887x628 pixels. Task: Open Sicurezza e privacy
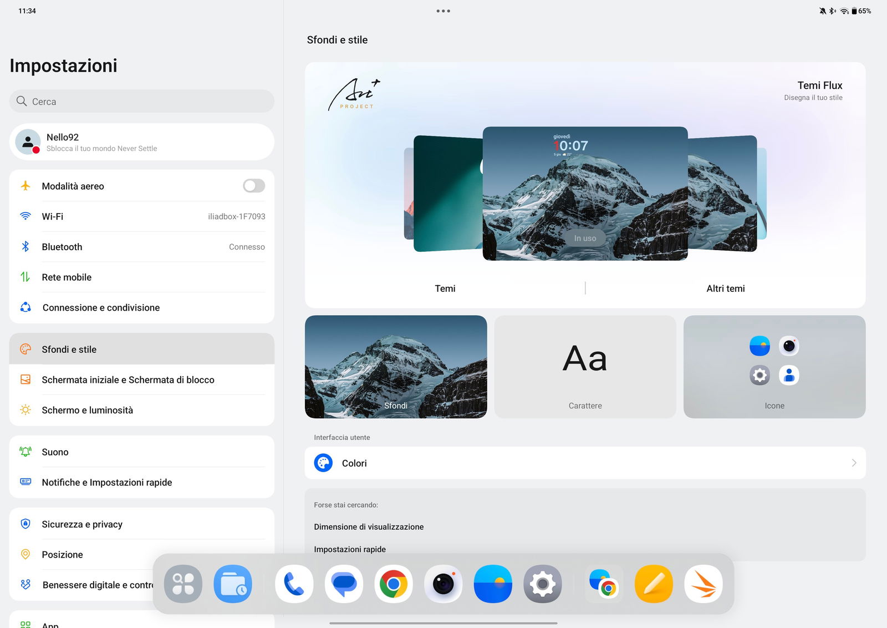(142, 524)
